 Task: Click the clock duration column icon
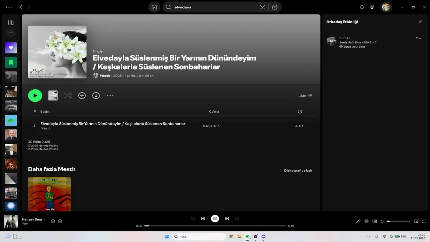pos(300,112)
